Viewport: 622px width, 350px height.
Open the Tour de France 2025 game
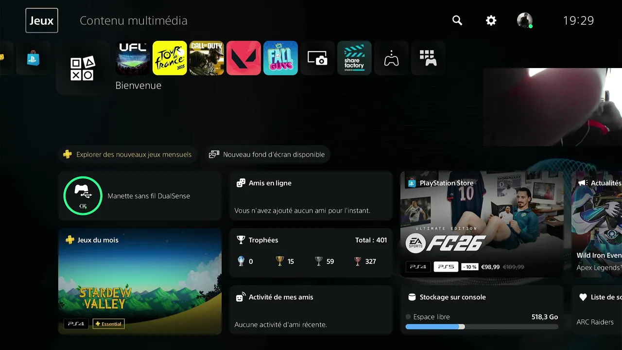pos(170,58)
